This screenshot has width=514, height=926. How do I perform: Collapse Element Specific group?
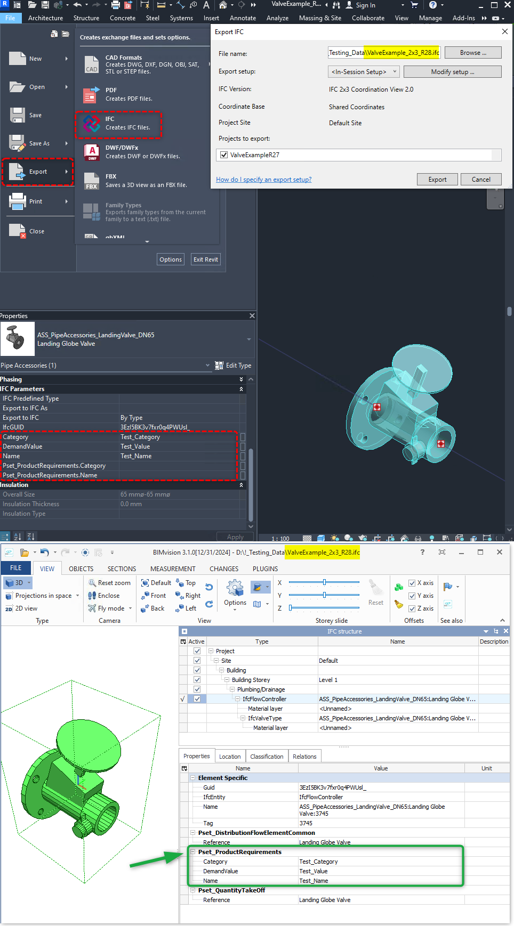pos(193,778)
